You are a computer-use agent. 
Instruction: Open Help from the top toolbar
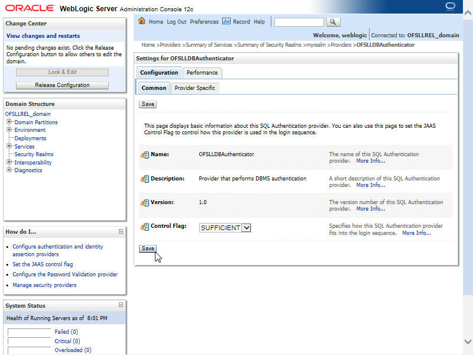[259, 22]
